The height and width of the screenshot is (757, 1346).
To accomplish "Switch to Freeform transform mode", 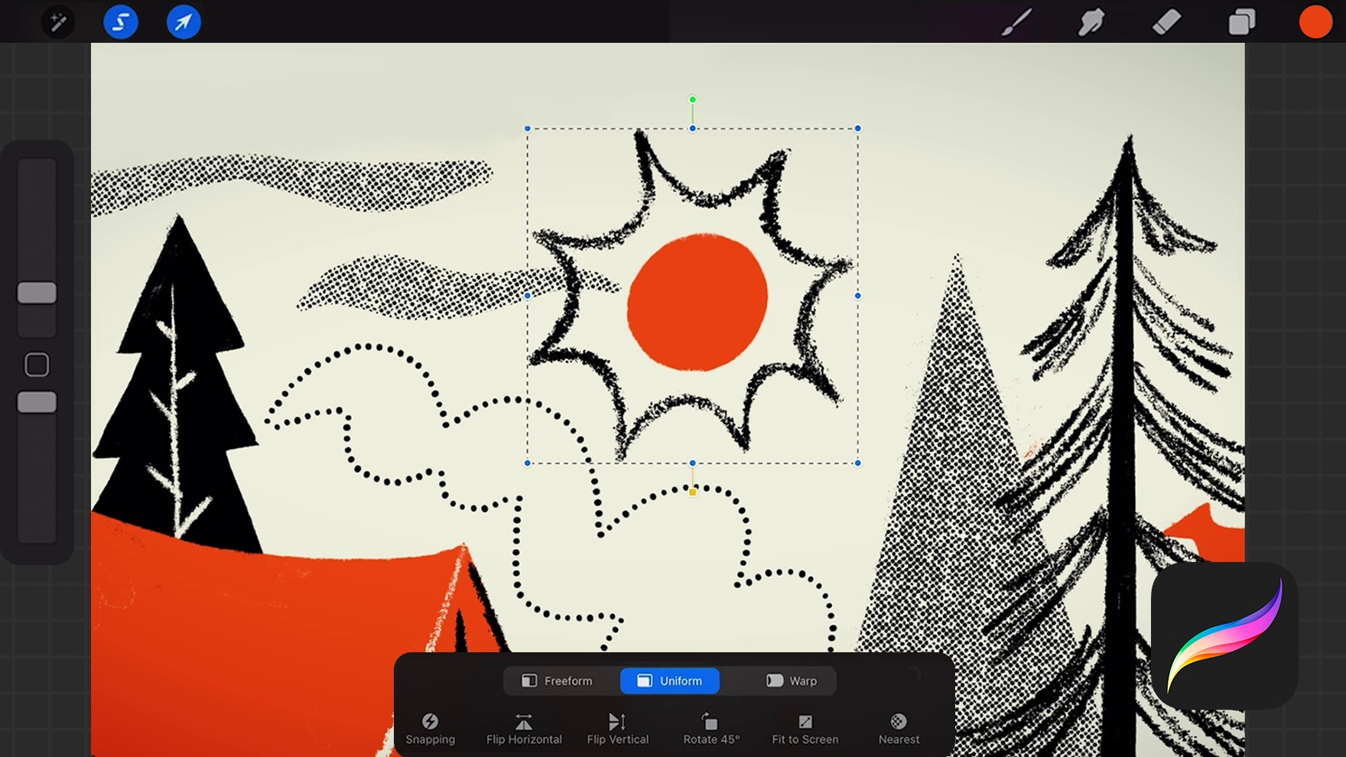I will click(x=558, y=681).
